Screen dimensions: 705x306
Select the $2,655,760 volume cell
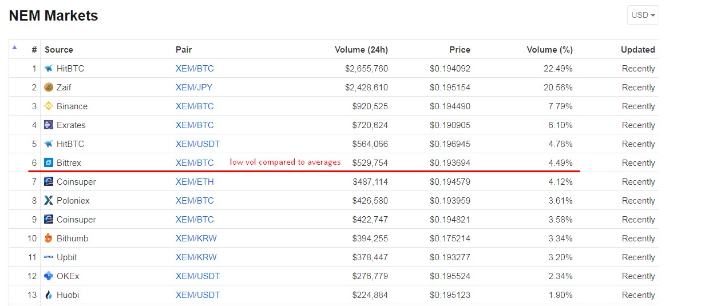point(366,69)
